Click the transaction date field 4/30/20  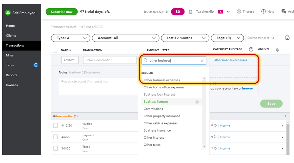tap(70, 60)
